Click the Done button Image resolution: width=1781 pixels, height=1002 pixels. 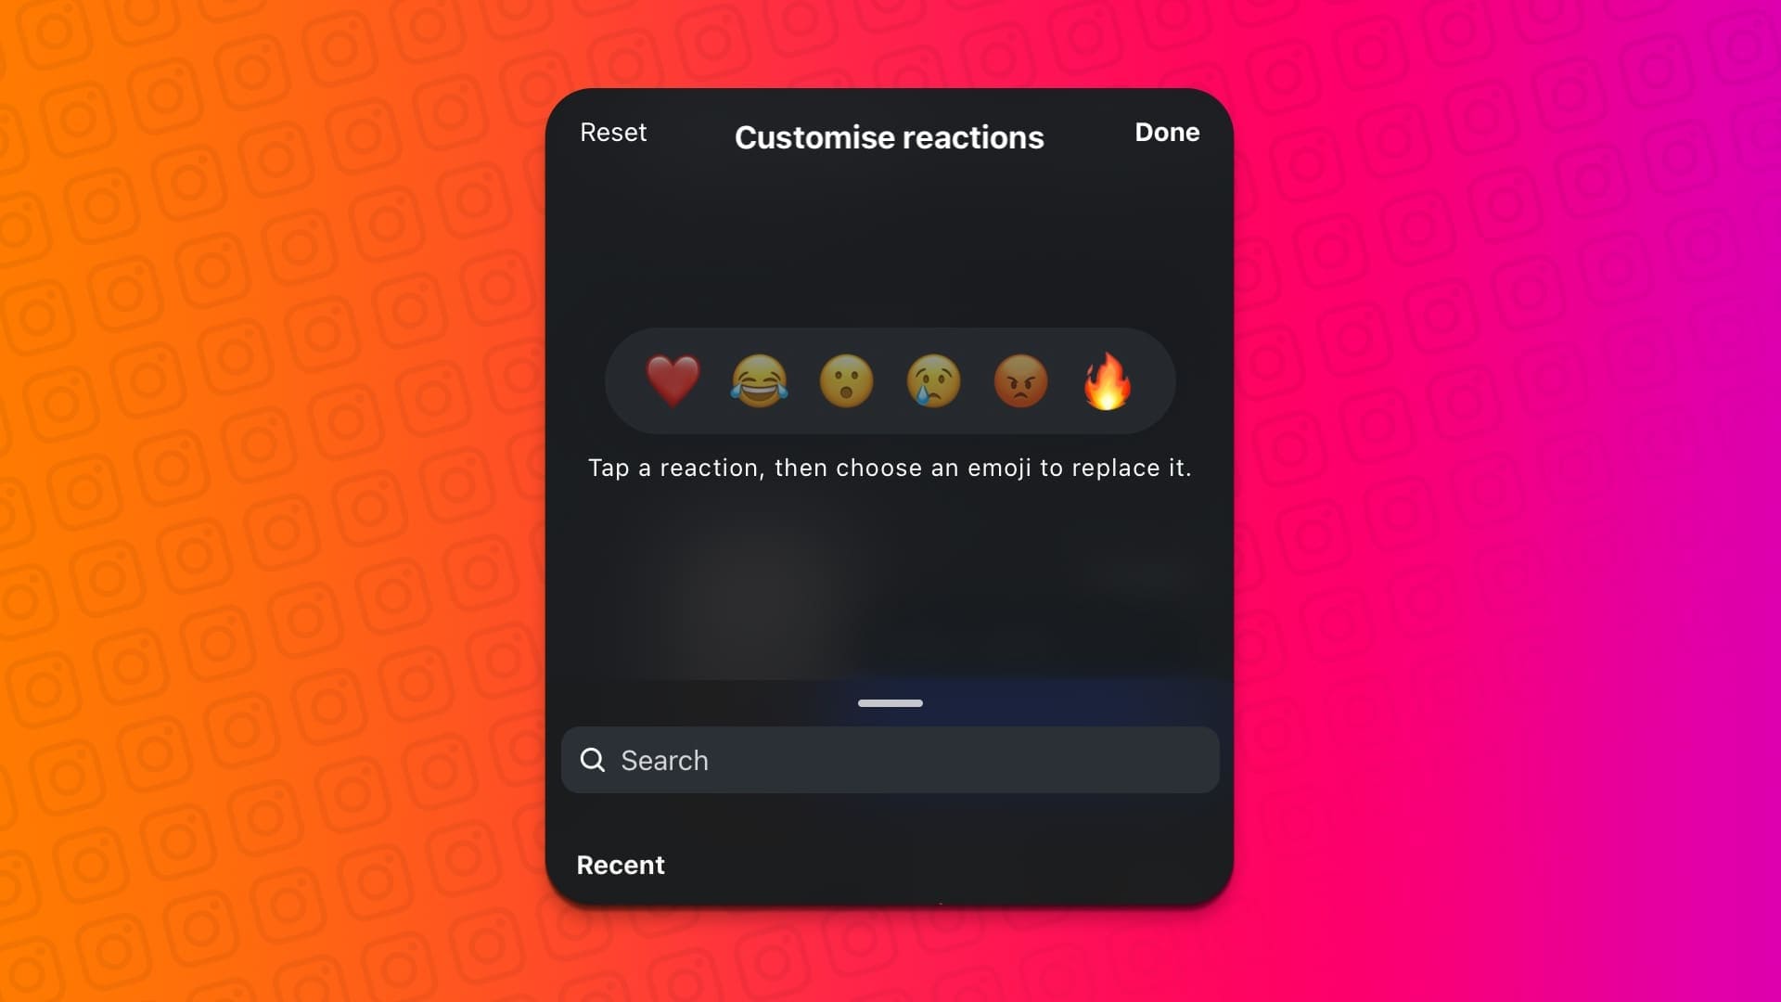pos(1166,131)
